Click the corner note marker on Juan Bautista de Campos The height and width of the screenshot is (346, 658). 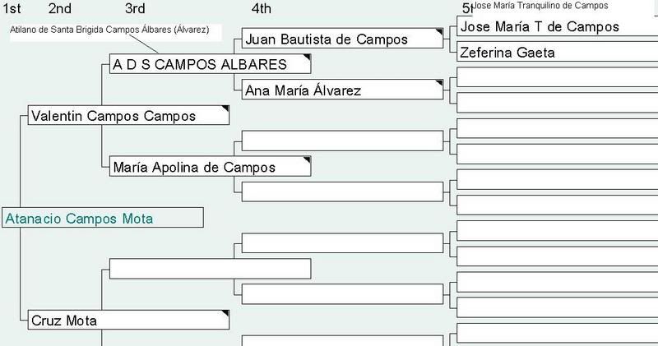[x=439, y=32]
